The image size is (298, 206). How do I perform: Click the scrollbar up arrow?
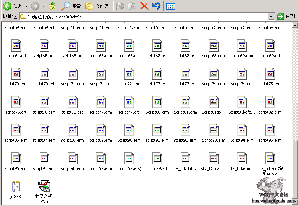click(x=295, y=25)
